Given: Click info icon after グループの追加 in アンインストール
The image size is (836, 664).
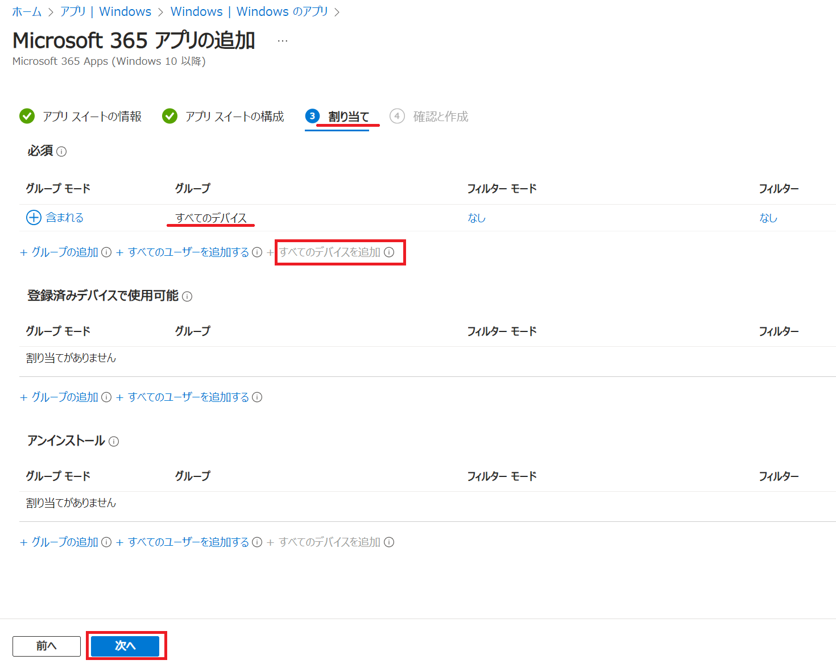Looking at the screenshot, I should (106, 542).
